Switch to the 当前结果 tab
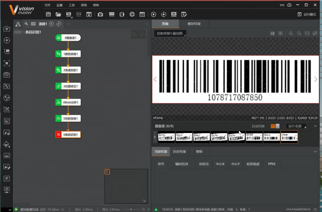322x212 pixels. click(x=161, y=152)
